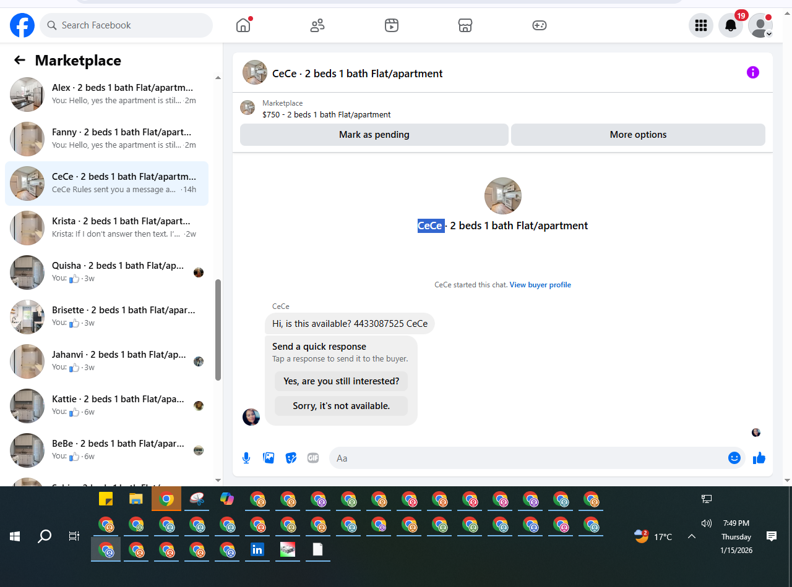Open LinkedIn app on taskbar
This screenshot has height=587, width=792.
click(257, 549)
